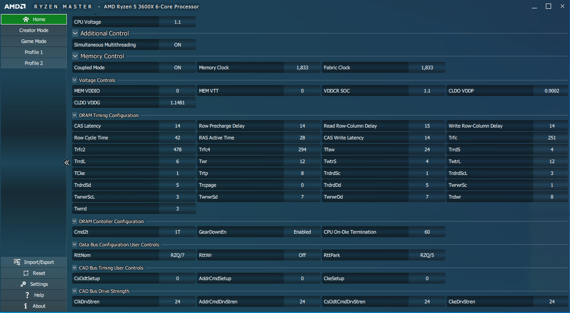Click CAS Latency value 14
The height and width of the screenshot is (313, 570).
click(178, 126)
